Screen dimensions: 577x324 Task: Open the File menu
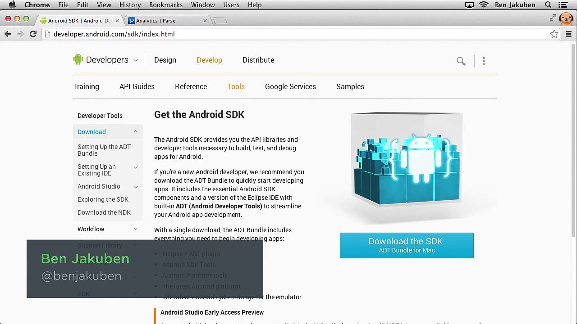[63, 5]
